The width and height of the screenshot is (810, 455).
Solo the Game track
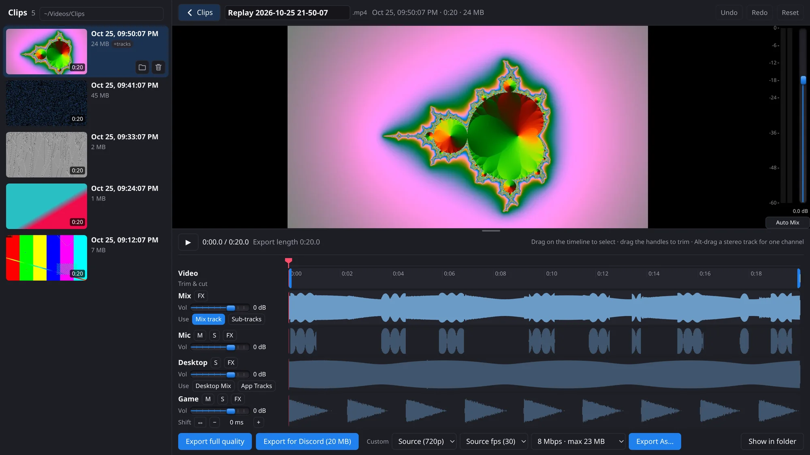click(222, 399)
